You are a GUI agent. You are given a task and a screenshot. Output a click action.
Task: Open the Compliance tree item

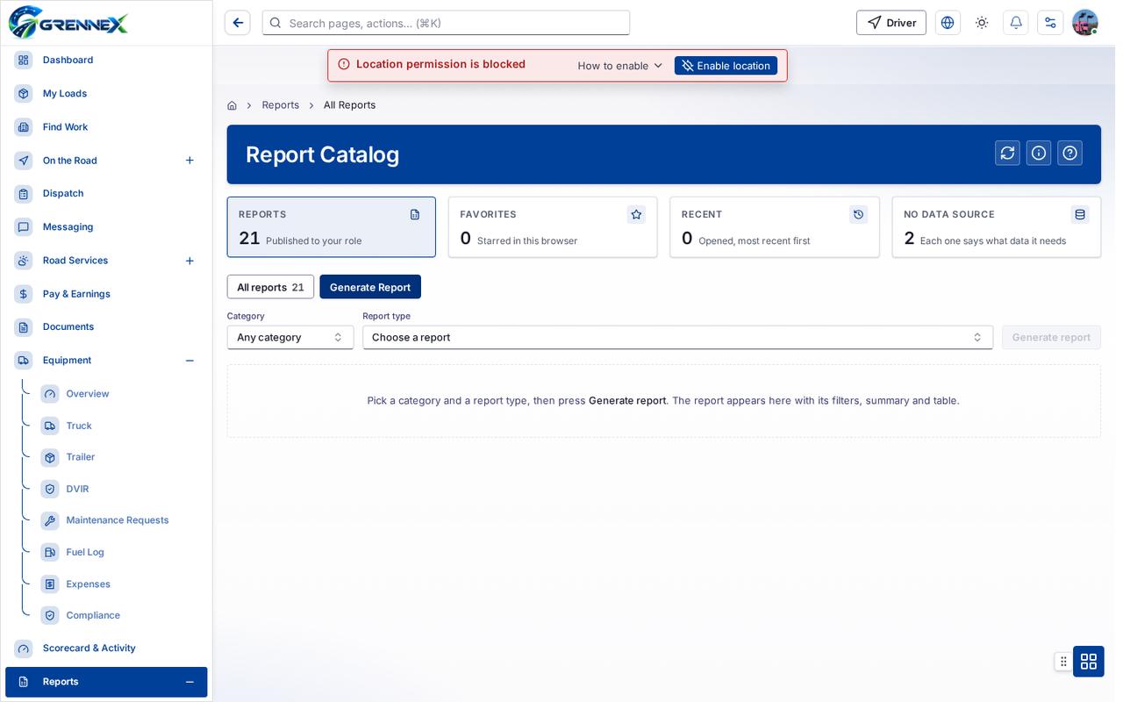tap(119, 615)
